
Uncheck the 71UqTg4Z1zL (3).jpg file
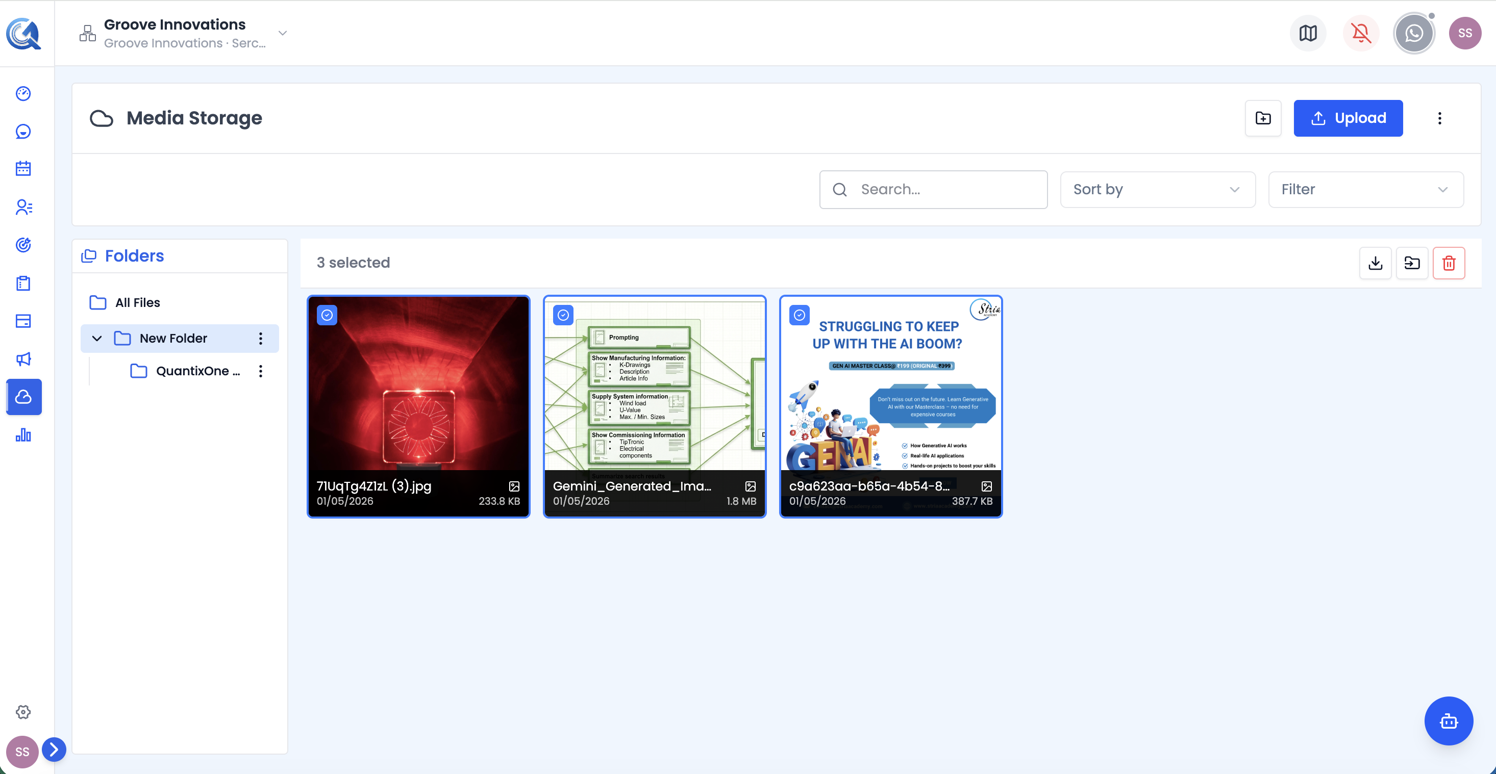[327, 315]
